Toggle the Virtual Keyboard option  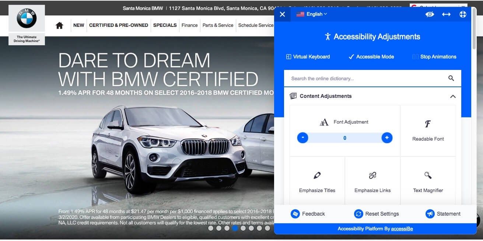tap(308, 57)
